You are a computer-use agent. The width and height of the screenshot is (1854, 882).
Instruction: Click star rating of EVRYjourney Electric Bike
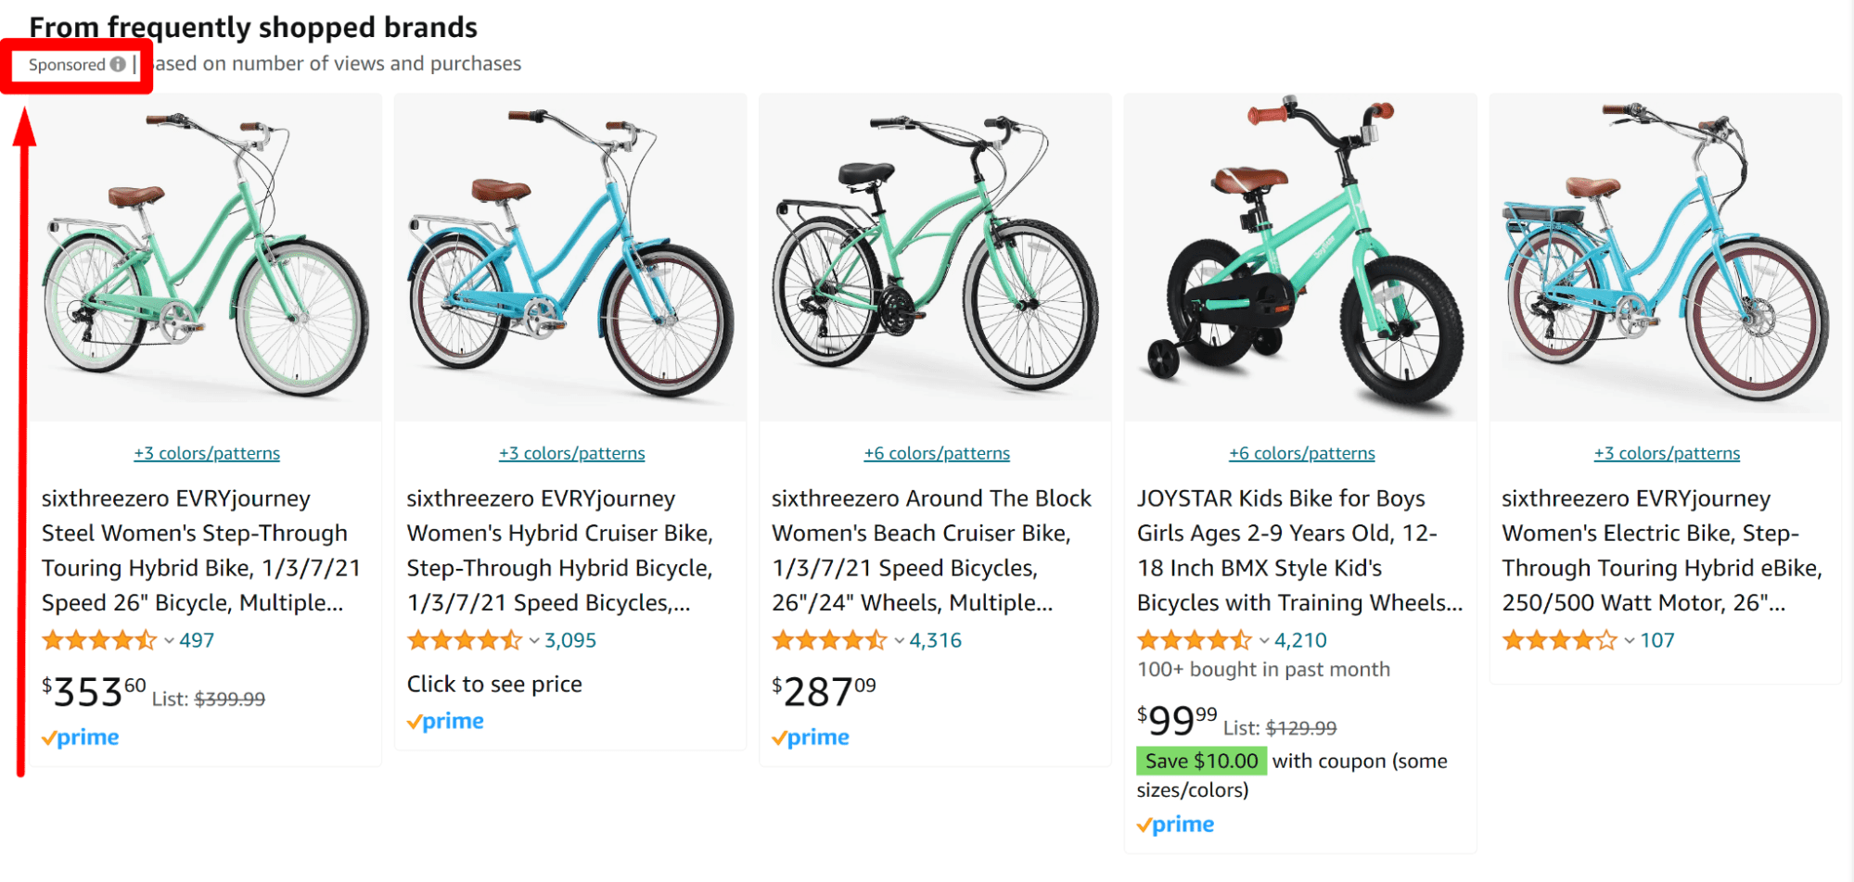tap(1559, 640)
